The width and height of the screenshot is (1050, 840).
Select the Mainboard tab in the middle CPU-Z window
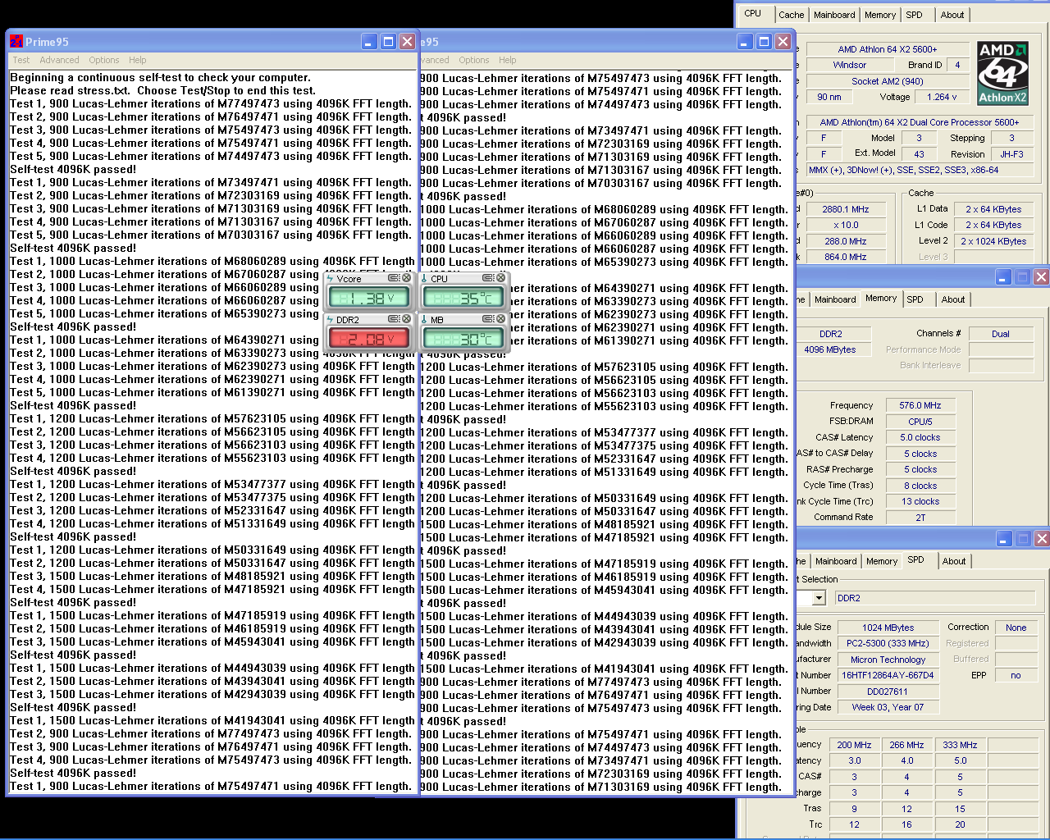coord(835,299)
